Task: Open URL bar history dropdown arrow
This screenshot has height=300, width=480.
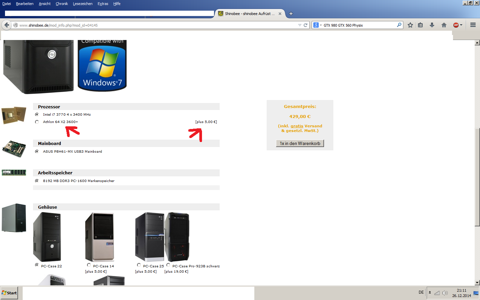Action: (x=300, y=25)
